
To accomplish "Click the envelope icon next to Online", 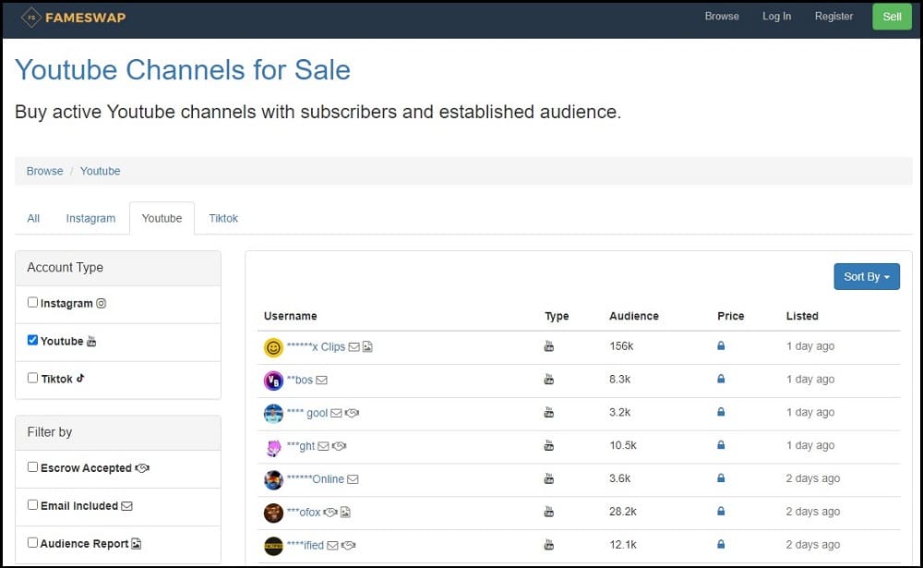I will (x=353, y=479).
